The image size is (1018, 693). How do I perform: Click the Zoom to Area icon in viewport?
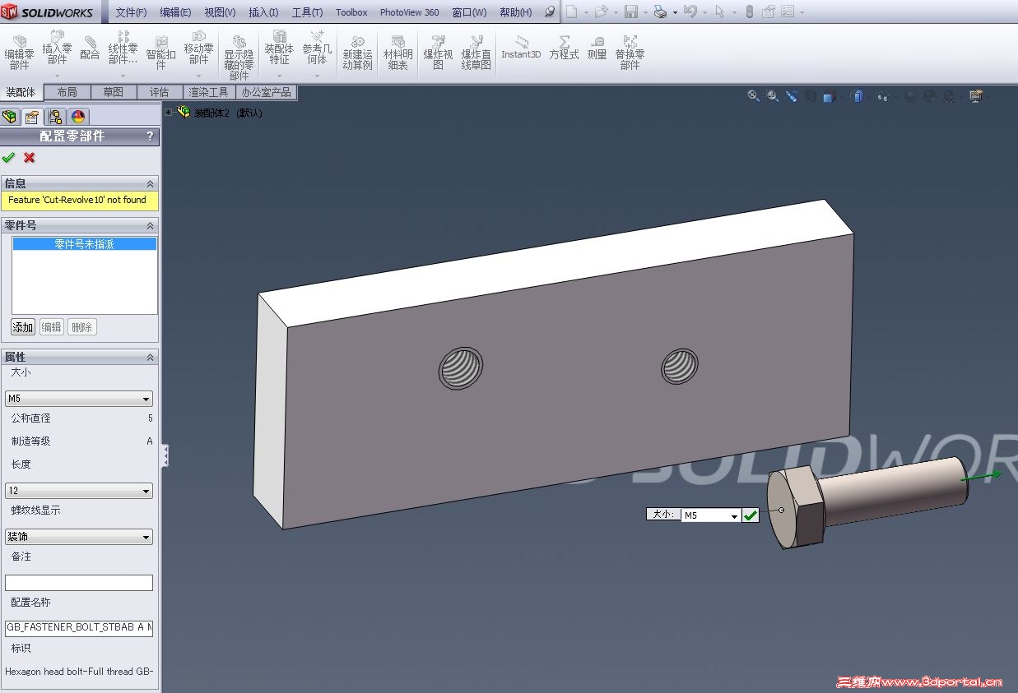pyautogui.click(x=773, y=96)
